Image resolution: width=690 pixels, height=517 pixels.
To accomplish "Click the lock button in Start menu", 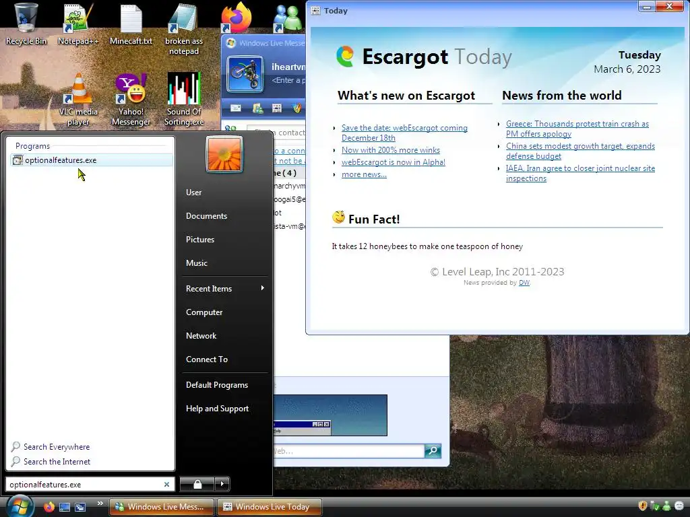I will pyautogui.click(x=197, y=484).
